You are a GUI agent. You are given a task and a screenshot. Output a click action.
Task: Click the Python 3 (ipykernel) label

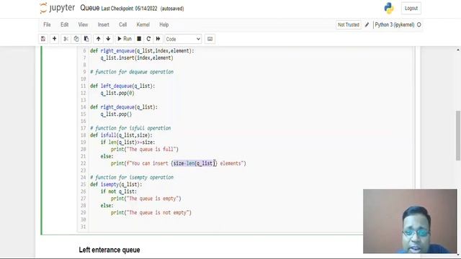[x=395, y=24]
